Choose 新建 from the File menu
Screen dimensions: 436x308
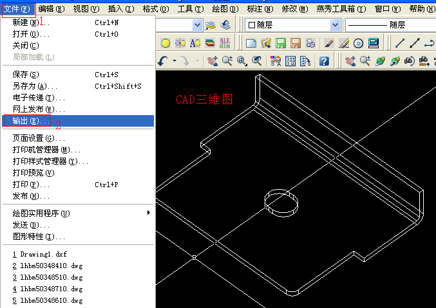pyautogui.click(x=78, y=23)
